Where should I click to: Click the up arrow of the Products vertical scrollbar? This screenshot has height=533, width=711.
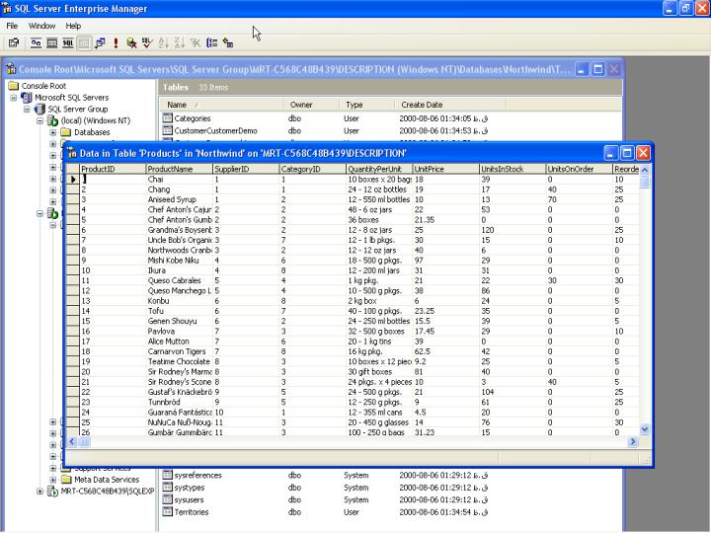(644, 170)
